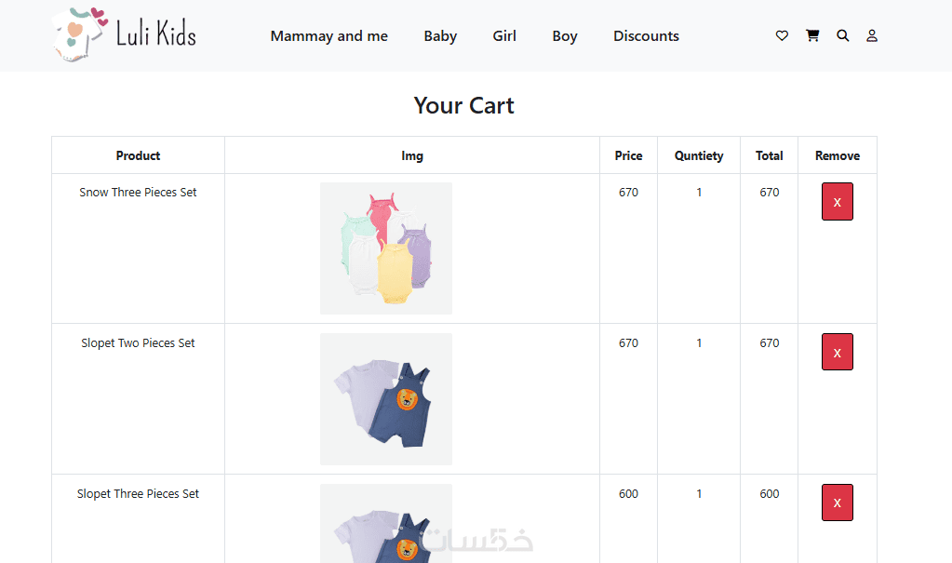Click the search magnifier icon
Screen dimensions: 952x563
point(843,36)
